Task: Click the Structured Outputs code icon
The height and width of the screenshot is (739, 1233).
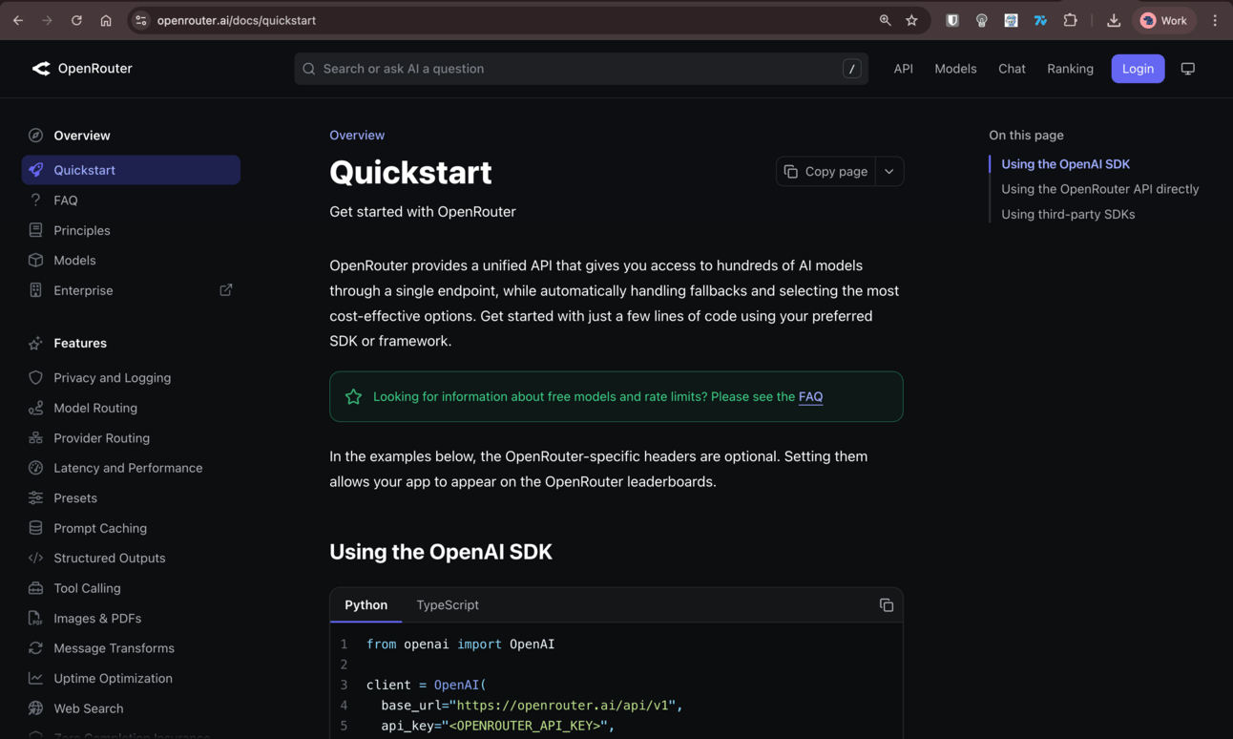Action: click(x=35, y=558)
